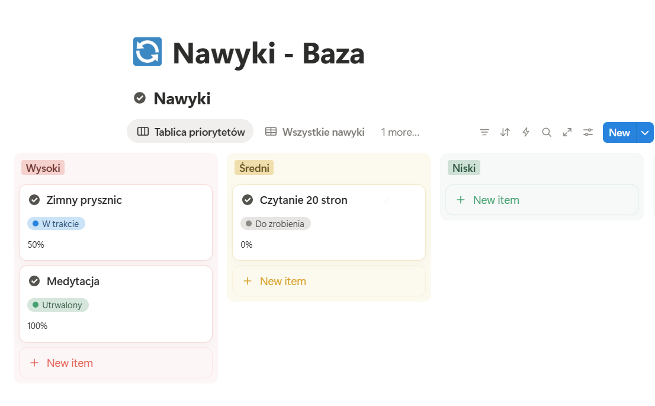
Task: Add a card with "New item" under Niski
Action: click(x=487, y=200)
